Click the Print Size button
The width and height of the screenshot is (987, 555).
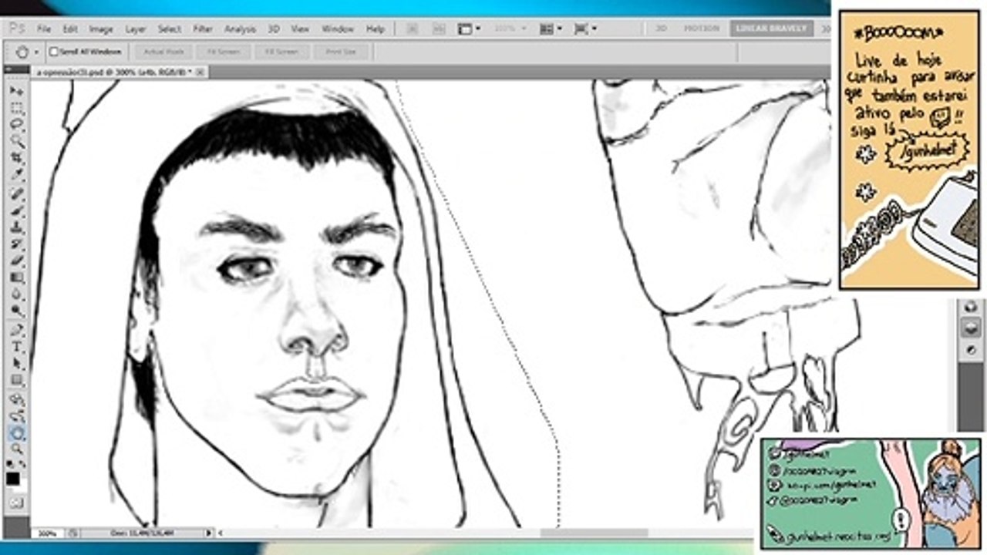[341, 52]
